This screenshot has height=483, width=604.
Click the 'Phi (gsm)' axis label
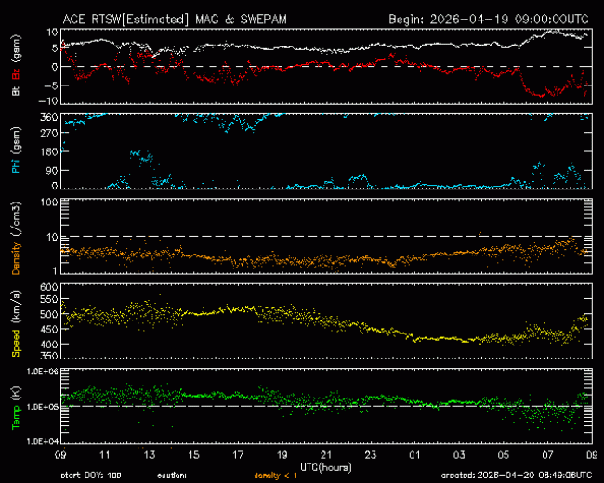coord(16,150)
